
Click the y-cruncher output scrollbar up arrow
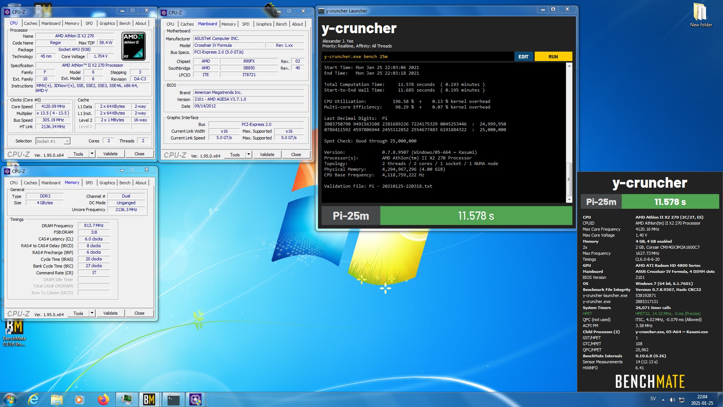[569, 66]
